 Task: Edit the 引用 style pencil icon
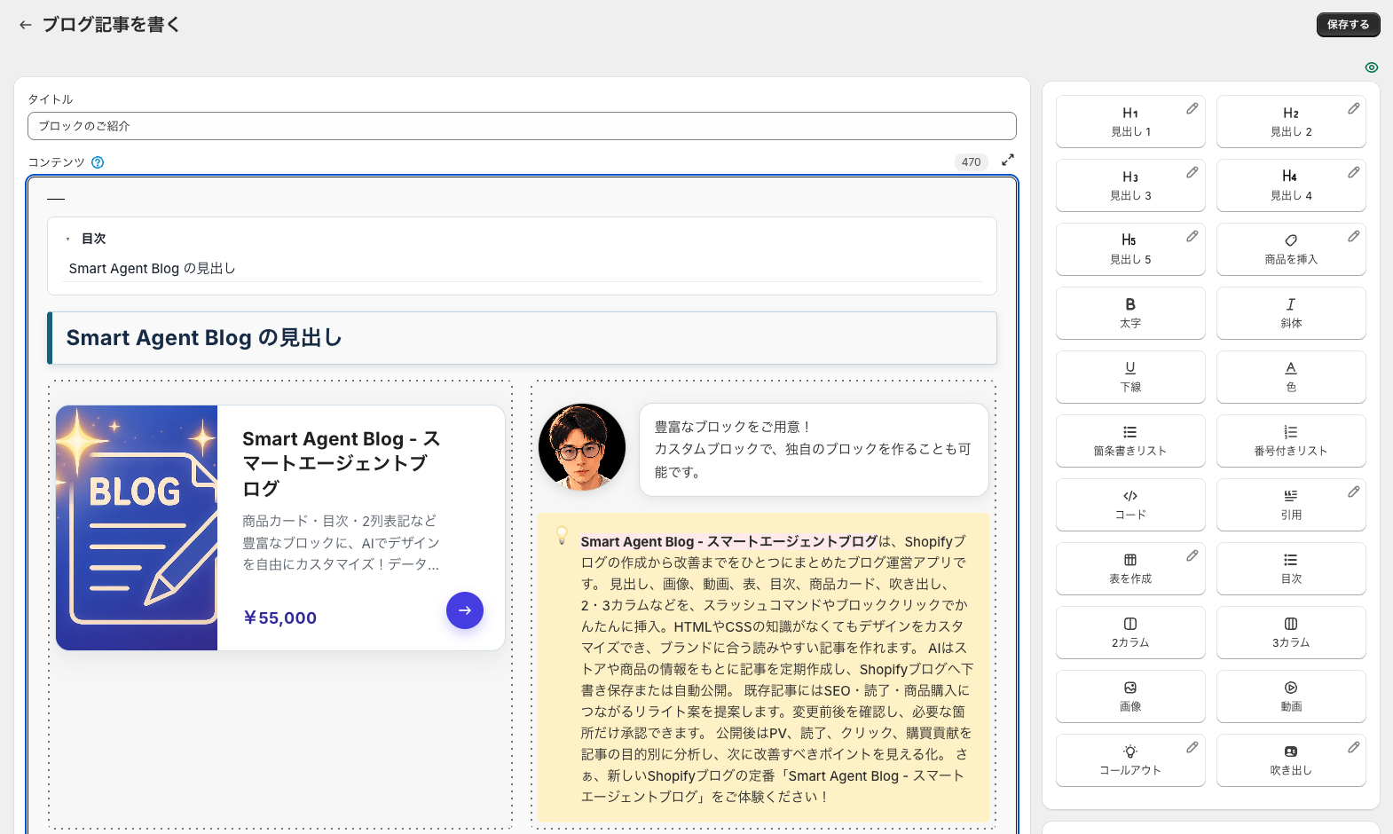1354,492
